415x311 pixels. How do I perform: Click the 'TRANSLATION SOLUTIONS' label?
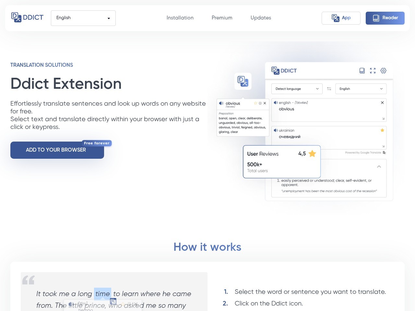coord(41,65)
